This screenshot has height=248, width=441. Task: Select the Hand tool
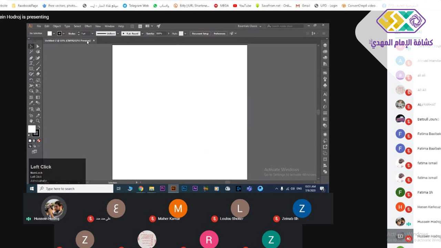pyautogui.click(x=31, y=121)
